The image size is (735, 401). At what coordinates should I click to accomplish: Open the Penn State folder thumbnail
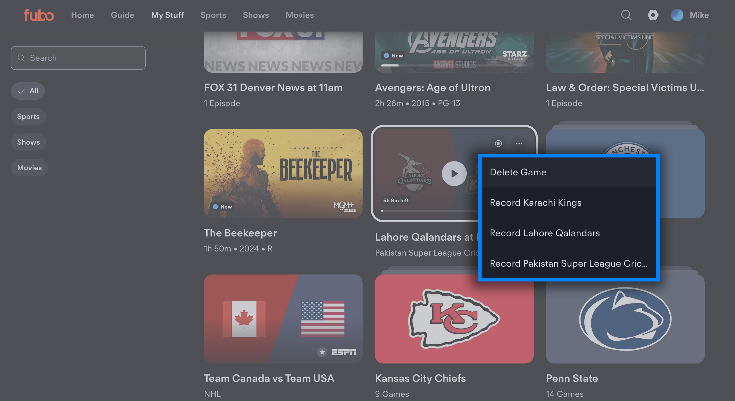pyautogui.click(x=625, y=319)
